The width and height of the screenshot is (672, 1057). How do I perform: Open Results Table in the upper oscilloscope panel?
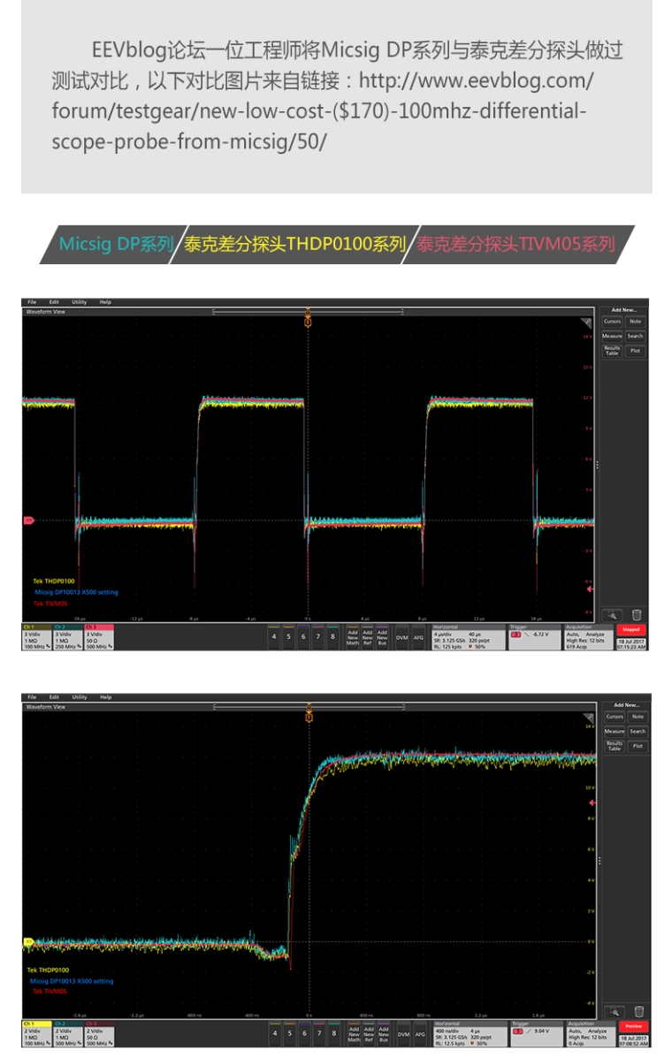click(613, 351)
